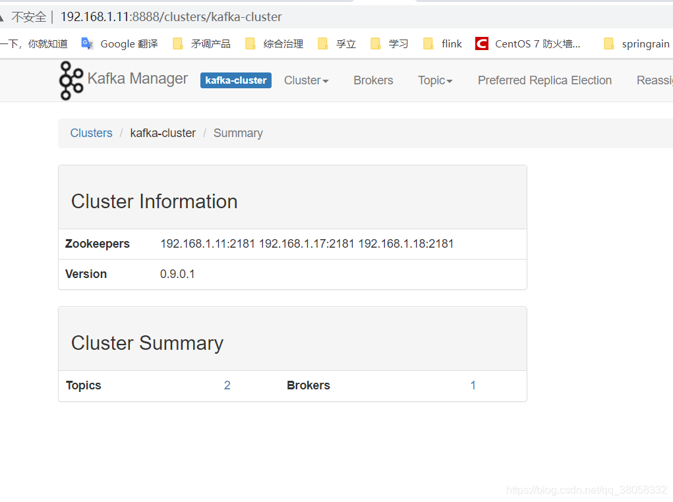This screenshot has height=502, width=673.
Task: Select Preferred Replica Election menu item
Action: click(544, 80)
